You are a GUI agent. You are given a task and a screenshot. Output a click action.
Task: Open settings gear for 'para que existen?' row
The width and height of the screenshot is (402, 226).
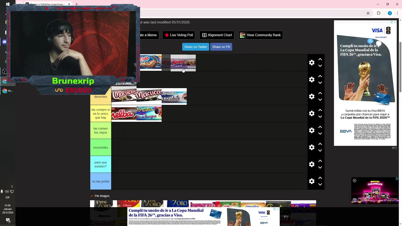(312, 164)
